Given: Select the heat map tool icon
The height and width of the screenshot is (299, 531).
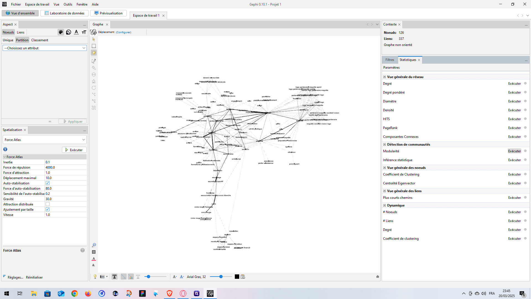Looking at the screenshot, I should [x=94, y=108].
